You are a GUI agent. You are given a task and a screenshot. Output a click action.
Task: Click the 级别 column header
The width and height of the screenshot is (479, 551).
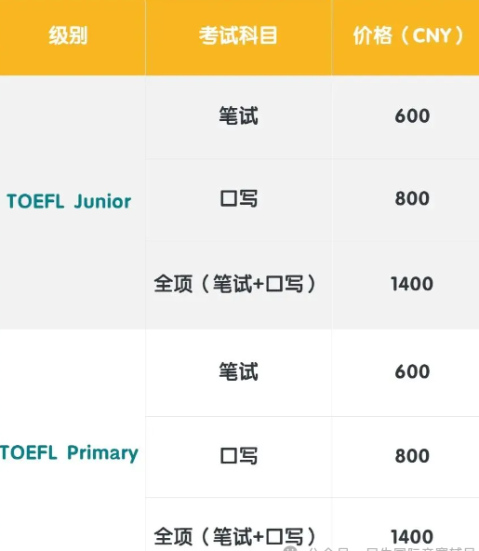(68, 35)
